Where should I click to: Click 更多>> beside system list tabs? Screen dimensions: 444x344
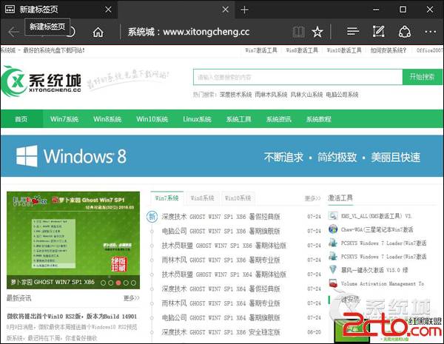[312, 198]
